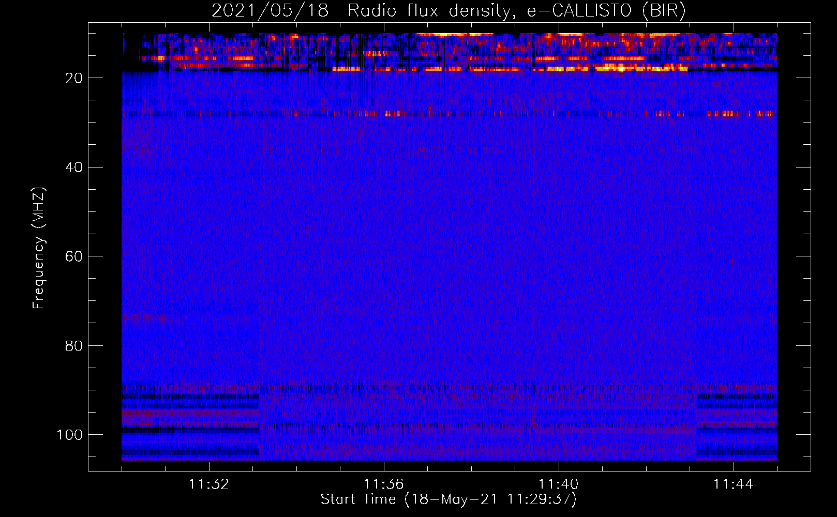The height and width of the screenshot is (517, 837).
Task: Click the plot title "2021/05/18 Radio flux density, e-CALLISTO (BIR)"
Action: 449,10
